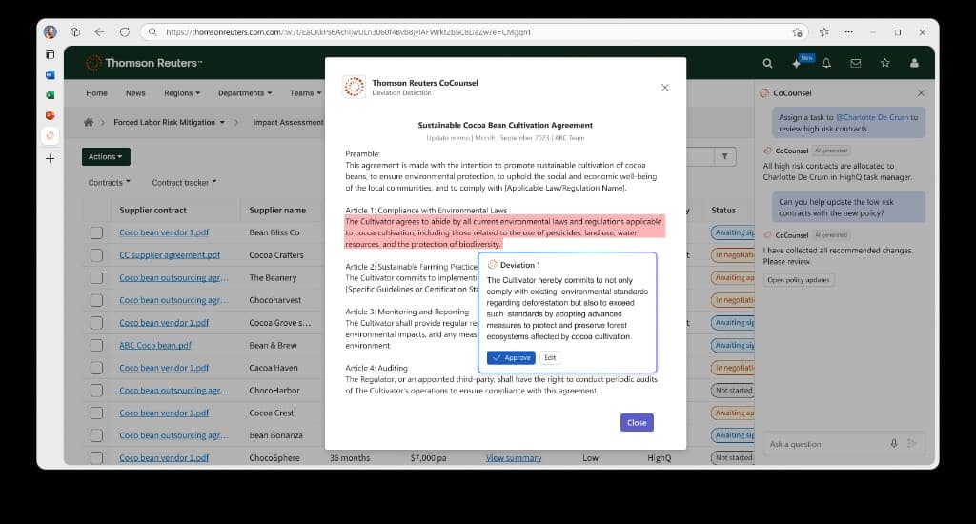976x524 pixels.
Task: Tick checkbox for Bean & Brew row
Action: (x=96, y=346)
